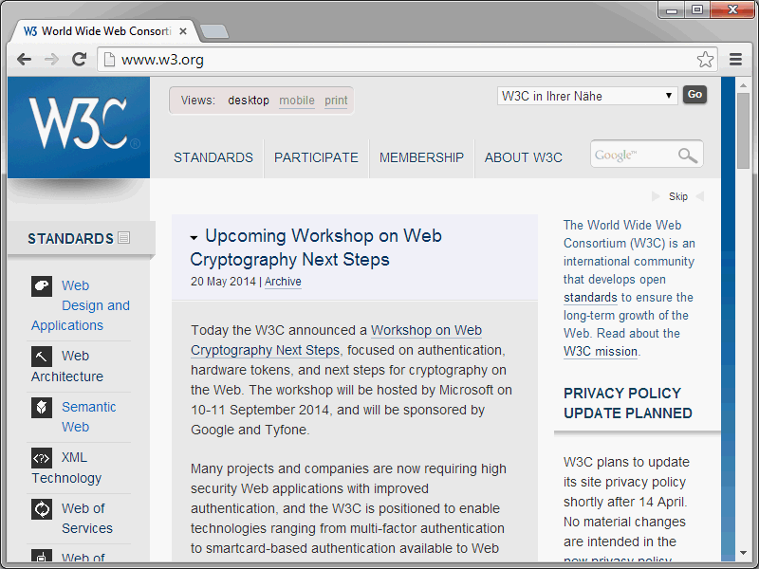Open a new tab
Screen dimensions: 759x569
point(214,31)
